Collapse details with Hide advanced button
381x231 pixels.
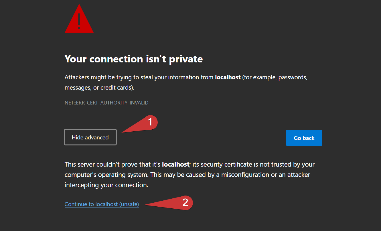click(90, 137)
